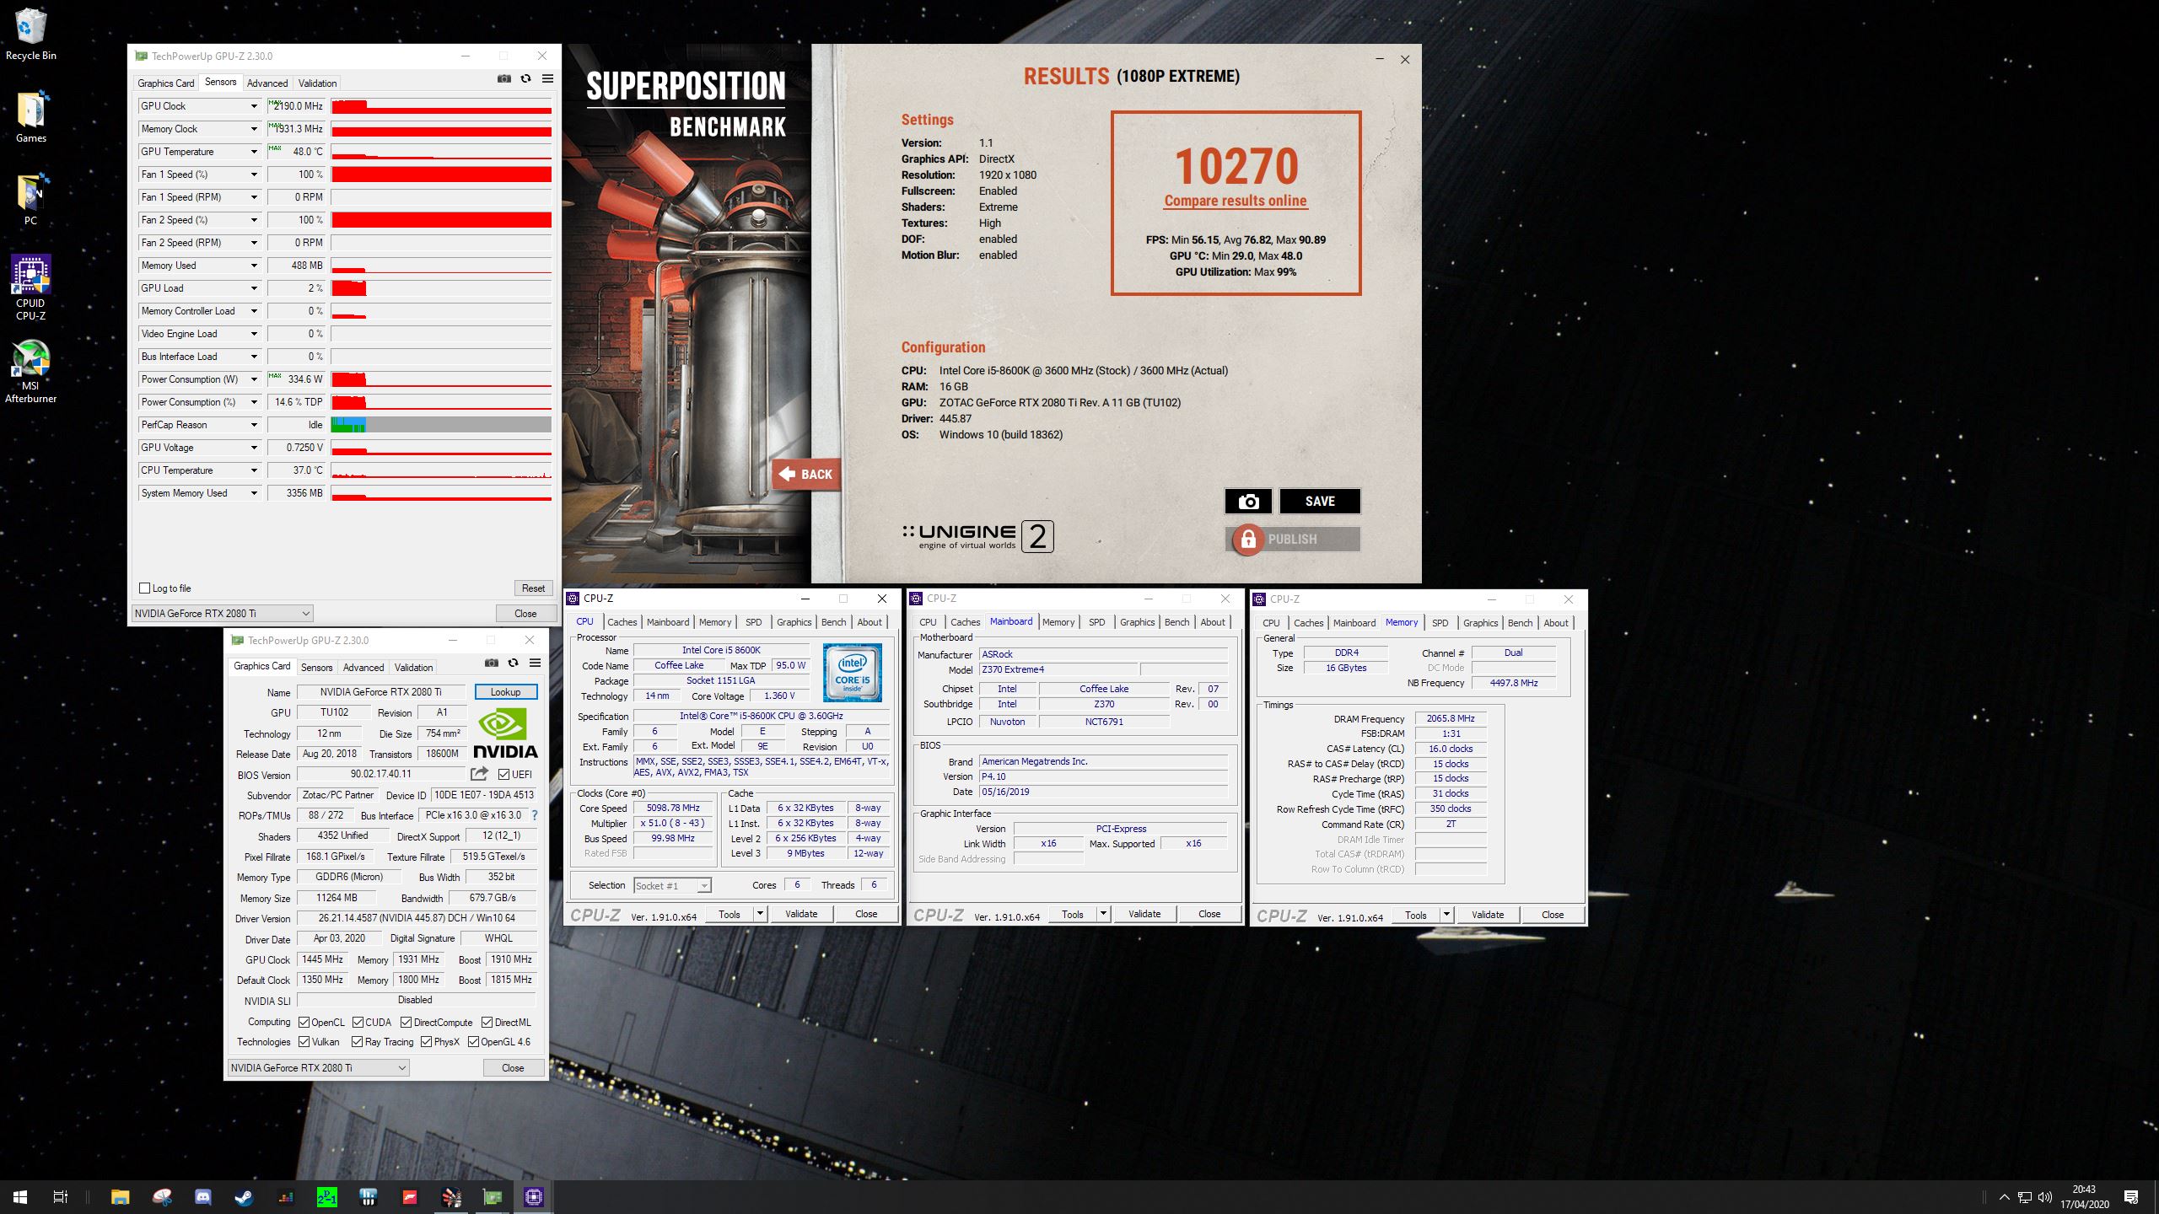Click the BIOS Version field in GPU-Z
Viewport: 2159px width, 1214px height.
pyautogui.click(x=381, y=774)
